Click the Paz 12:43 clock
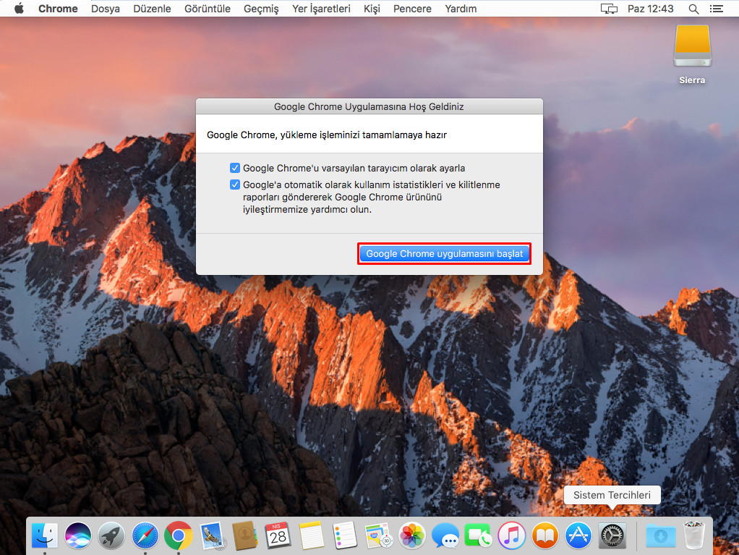 click(x=650, y=9)
